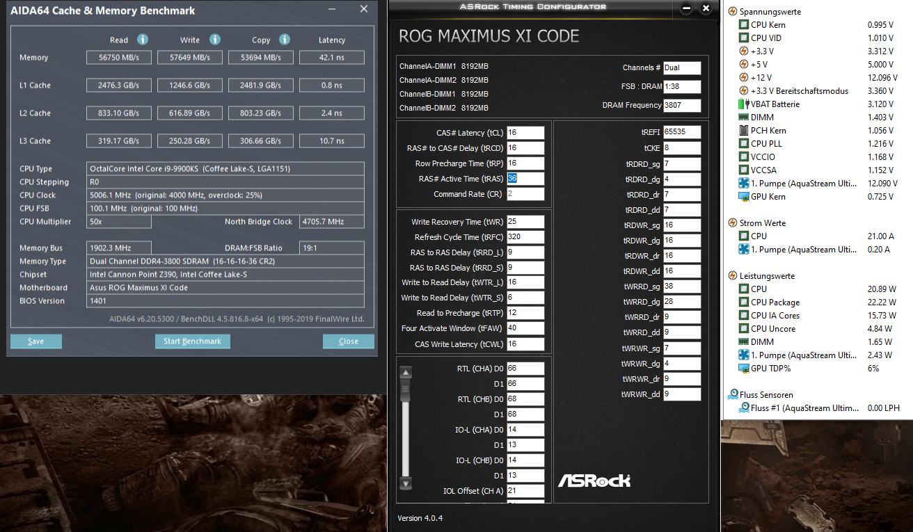This screenshot has width=913, height=532.
Task: Select the Strom Werte section icon
Action: (733, 223)
